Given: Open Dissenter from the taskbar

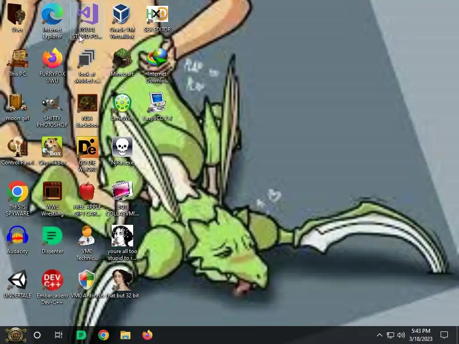Looking at the screenshot, I should pos(81,335).
